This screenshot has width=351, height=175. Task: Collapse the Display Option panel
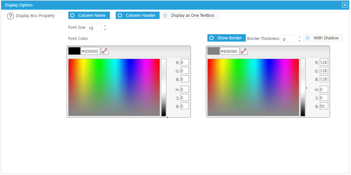click(344, 5)
